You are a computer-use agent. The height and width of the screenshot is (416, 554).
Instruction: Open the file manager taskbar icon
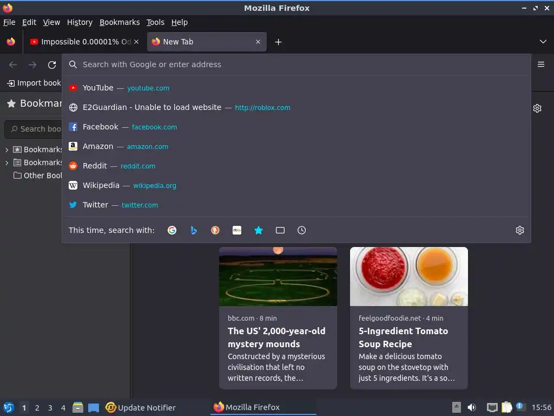coord(78,407)
